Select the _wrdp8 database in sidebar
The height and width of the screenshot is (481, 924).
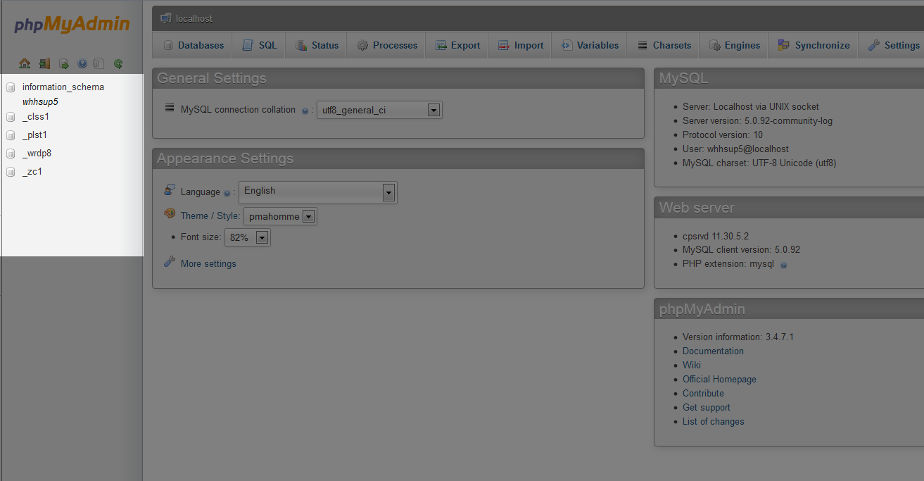tap(37, 153)
